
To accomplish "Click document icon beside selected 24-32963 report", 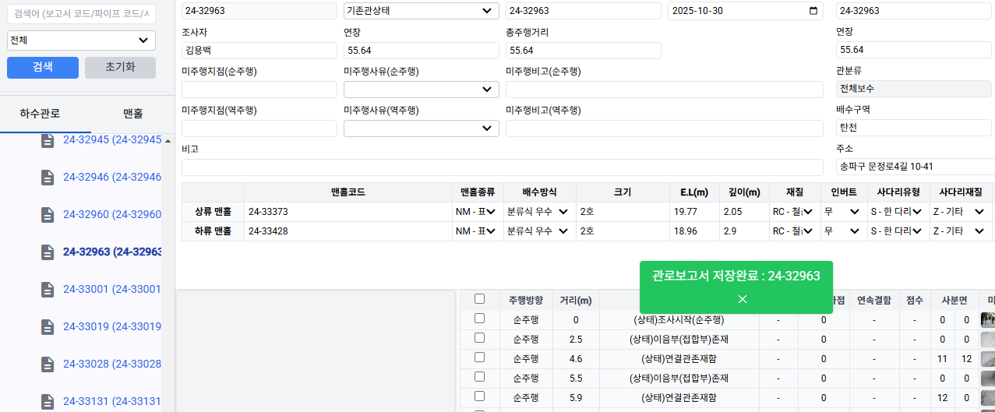I will coord(48,252).
